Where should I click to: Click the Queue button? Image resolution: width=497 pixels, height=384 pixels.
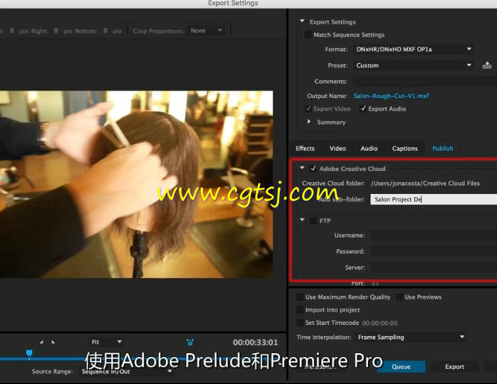point(401,367)
